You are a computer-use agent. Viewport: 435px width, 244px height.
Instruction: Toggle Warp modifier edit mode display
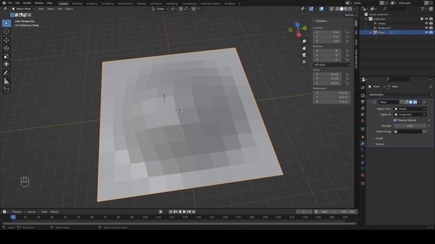click(x=406, y=102)
